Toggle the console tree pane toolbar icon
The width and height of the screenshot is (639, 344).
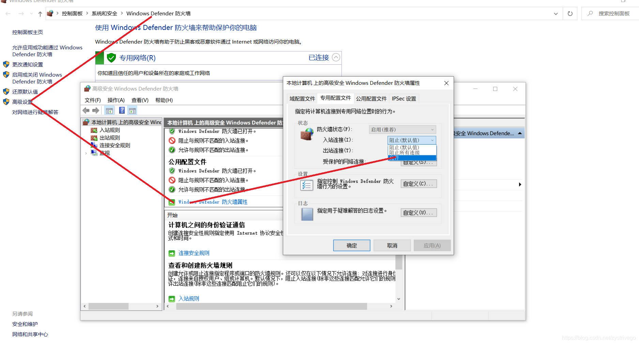[109, 110]
